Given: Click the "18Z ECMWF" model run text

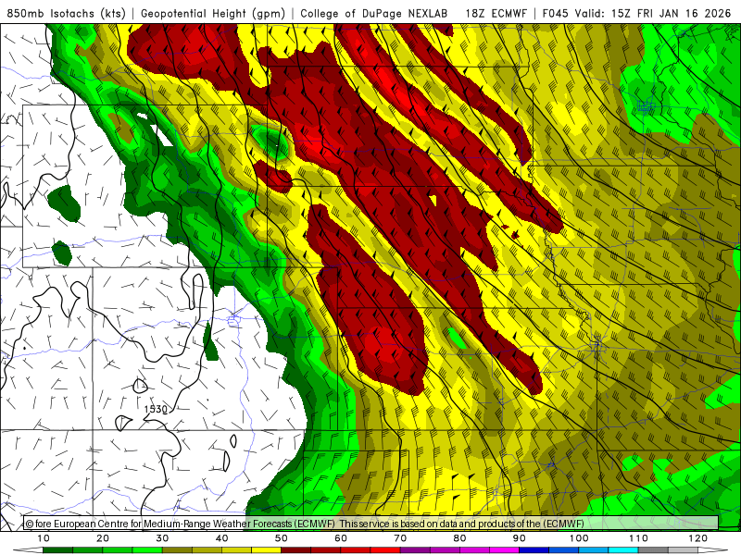Looking at the screenshot, I should pos(496,14).
